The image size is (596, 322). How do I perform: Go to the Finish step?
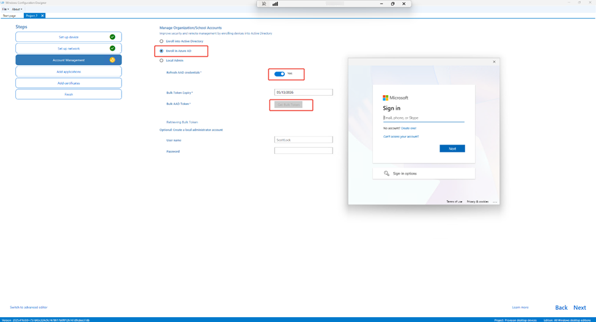(x=68, y=95)
